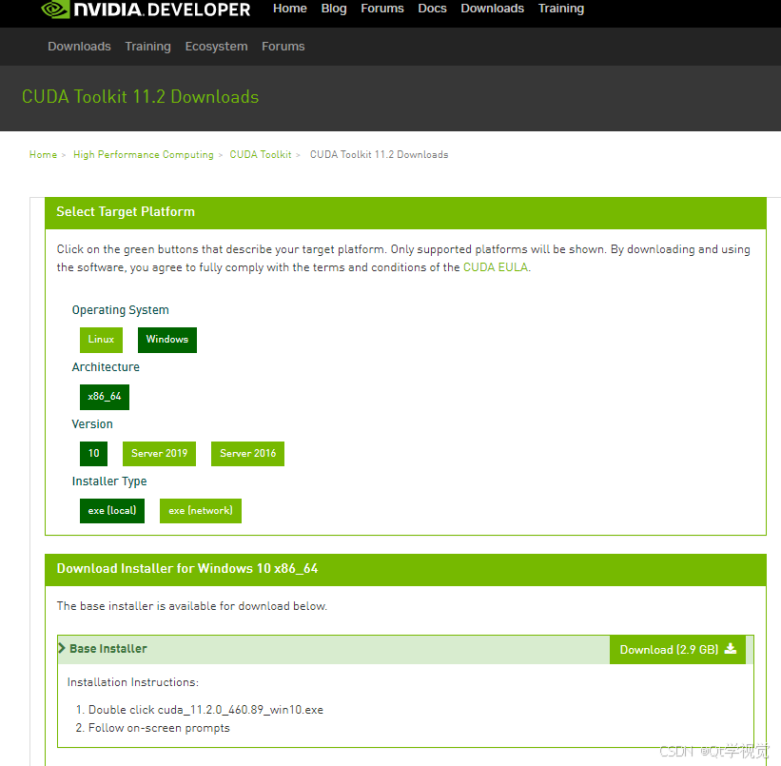Select x86_64 architecture

pos(105,397)
